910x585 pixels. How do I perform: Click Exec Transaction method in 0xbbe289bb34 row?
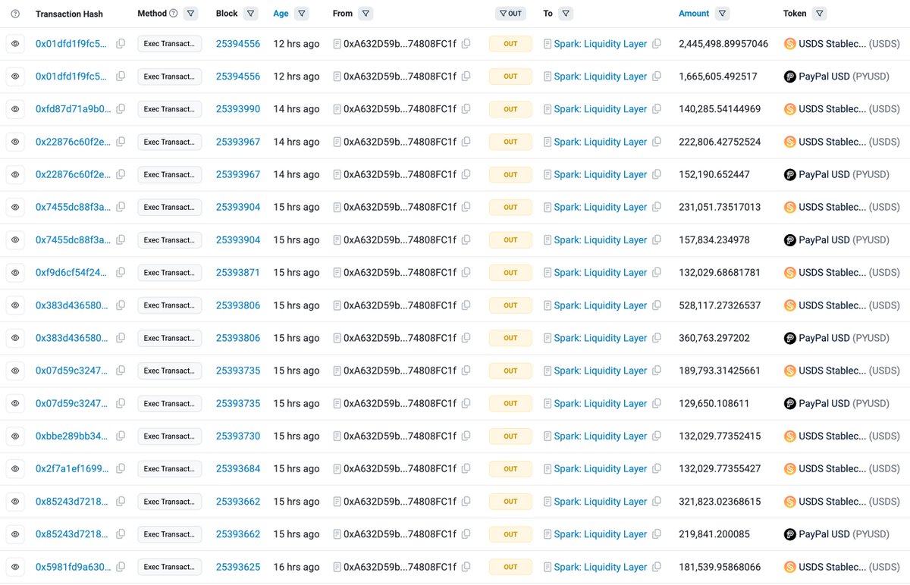[x=170, y=436]
